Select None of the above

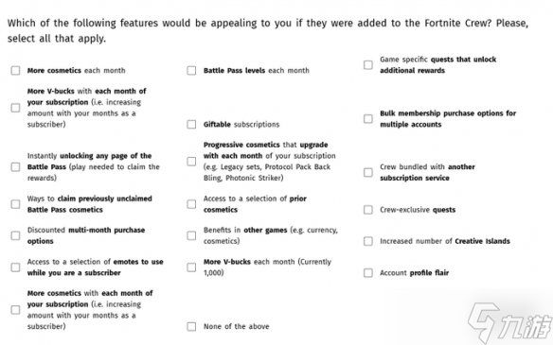pyautogui.click(x=191, y=327)
